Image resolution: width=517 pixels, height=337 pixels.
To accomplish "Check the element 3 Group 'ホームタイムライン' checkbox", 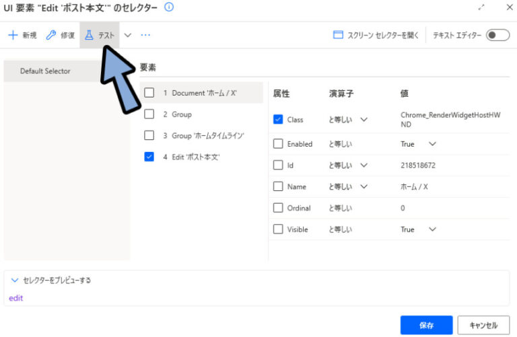I will pos(149,135).
